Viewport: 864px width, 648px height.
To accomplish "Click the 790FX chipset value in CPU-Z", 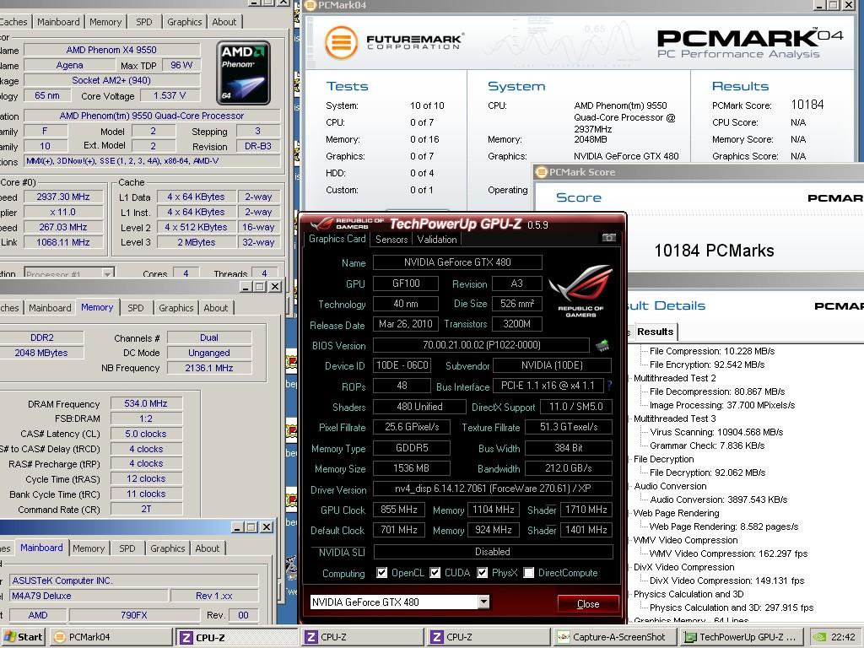I will click(134, 615).
